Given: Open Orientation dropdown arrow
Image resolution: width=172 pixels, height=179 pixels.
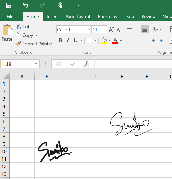Looking at the screenshot, I should (160, 29).
